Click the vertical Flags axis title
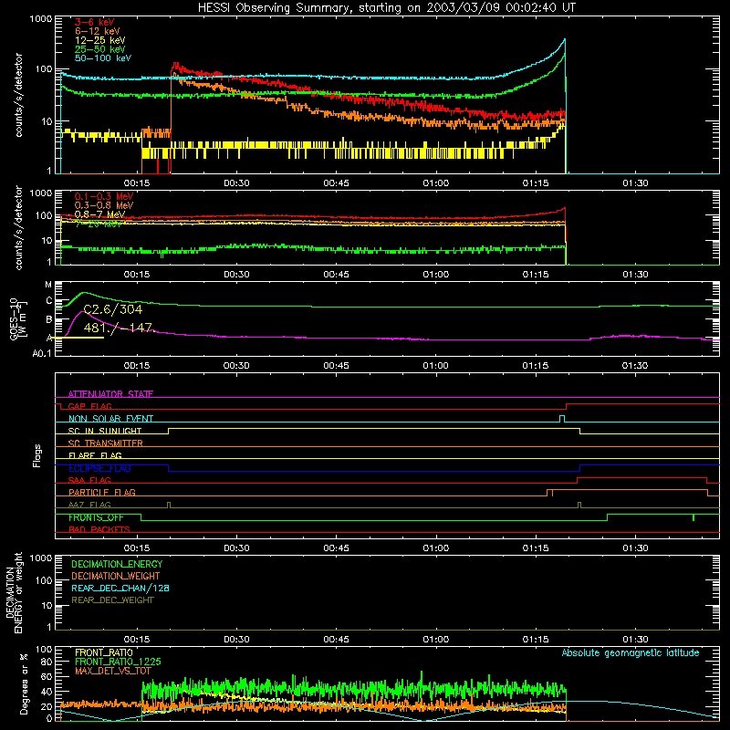The width and height of the screenshot is (730, 730). click(37, 455)
